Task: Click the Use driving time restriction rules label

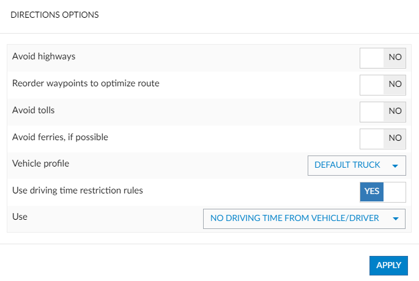Action: (x=78, y=190)
